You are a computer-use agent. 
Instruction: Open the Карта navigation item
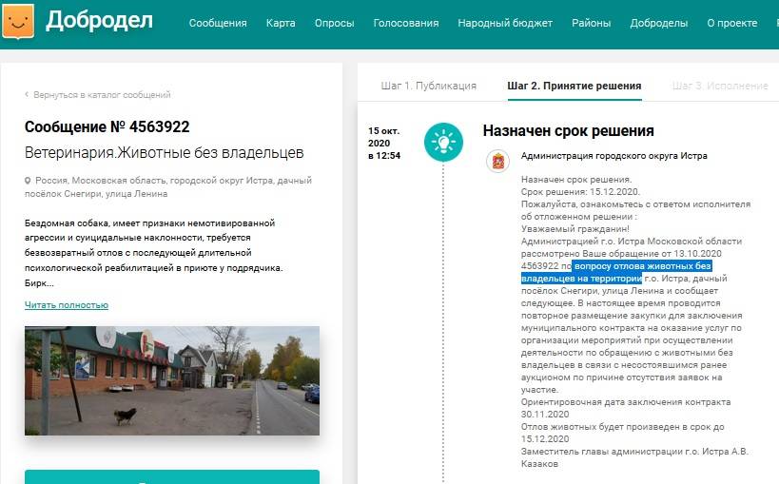[281, 23]
